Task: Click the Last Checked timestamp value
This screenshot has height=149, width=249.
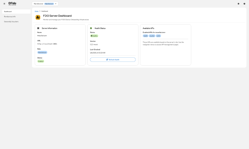Action: 98,53
